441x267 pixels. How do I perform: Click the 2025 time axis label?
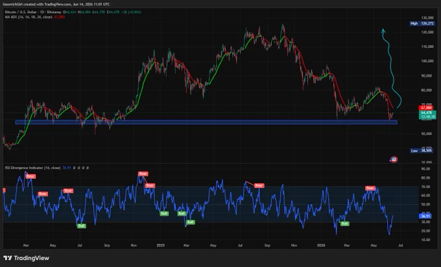point(161,246)
